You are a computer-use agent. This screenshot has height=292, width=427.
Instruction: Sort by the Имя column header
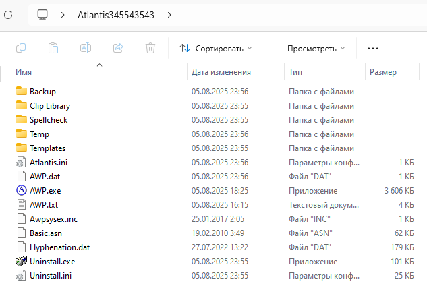(x=24, y=72)
